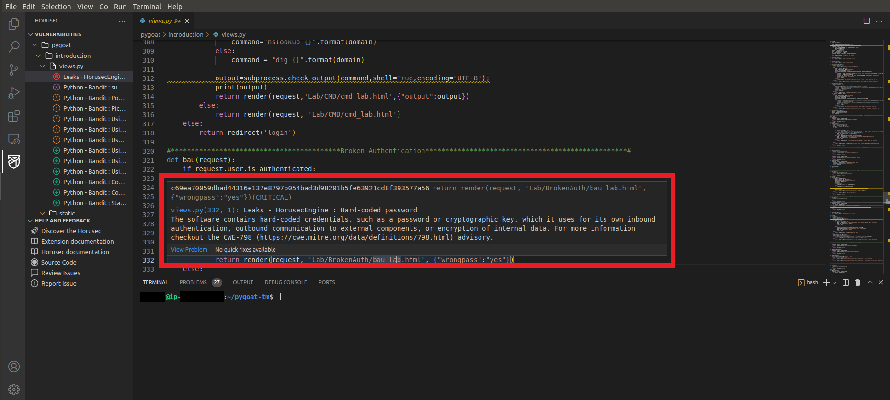Screen dimensions: 890x400
Task: Open the File menu
Action: coord(11,6)
